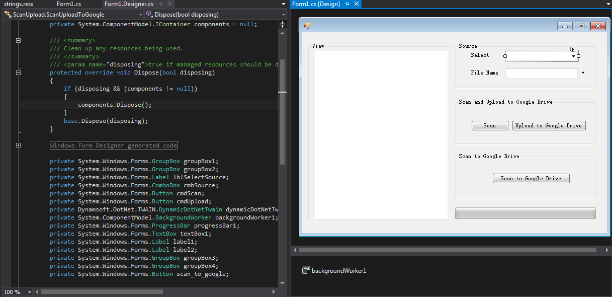
Task: Pin the Form1.cs [Design] tab
Action: (x=347, y=4)
